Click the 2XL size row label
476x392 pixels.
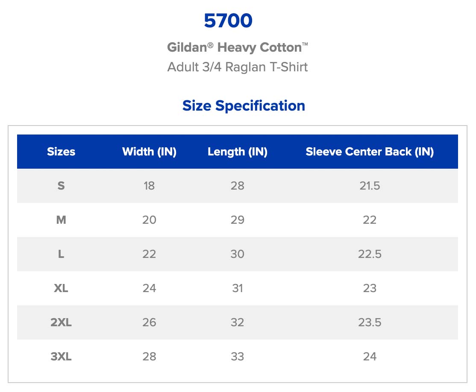coord(61,322)
